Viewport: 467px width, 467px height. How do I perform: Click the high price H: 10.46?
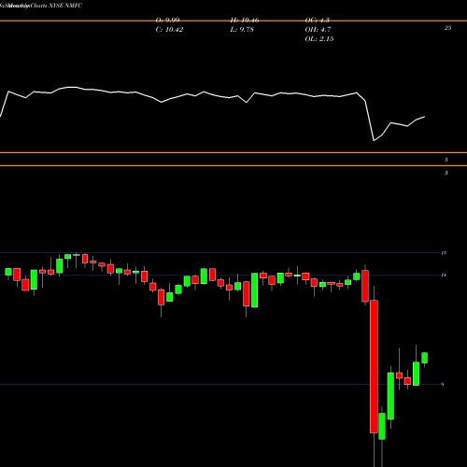[x=245, y=21]
